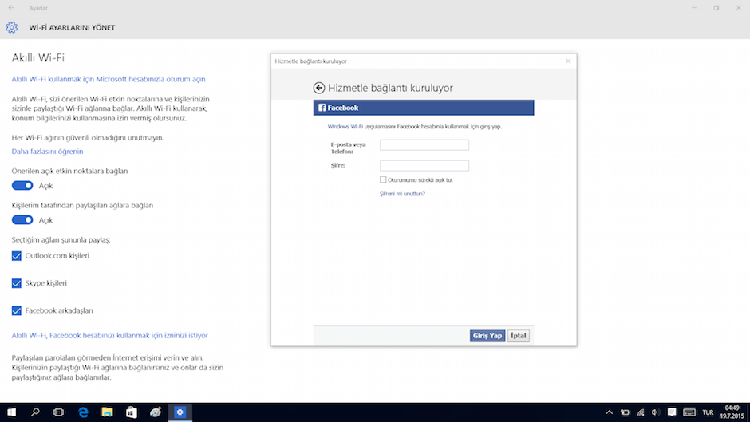Uncheck Outlook.com kişileri checkbox

16,255
